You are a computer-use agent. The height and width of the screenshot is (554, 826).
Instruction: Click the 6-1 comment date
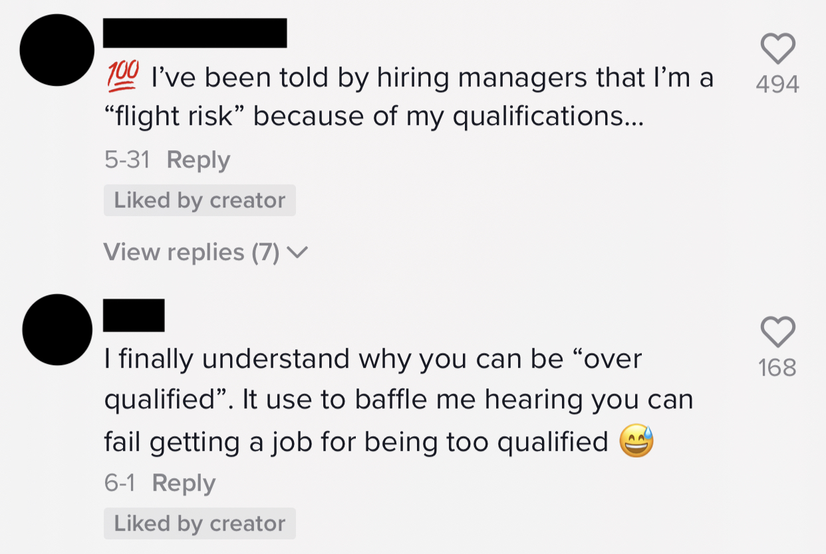coord(120,484)
